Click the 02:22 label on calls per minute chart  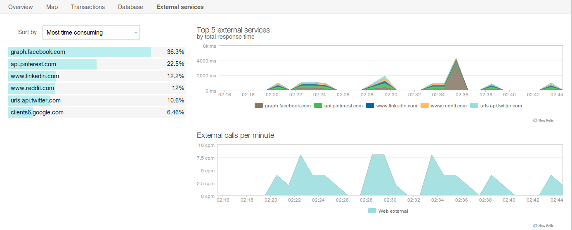pos(295,200)
